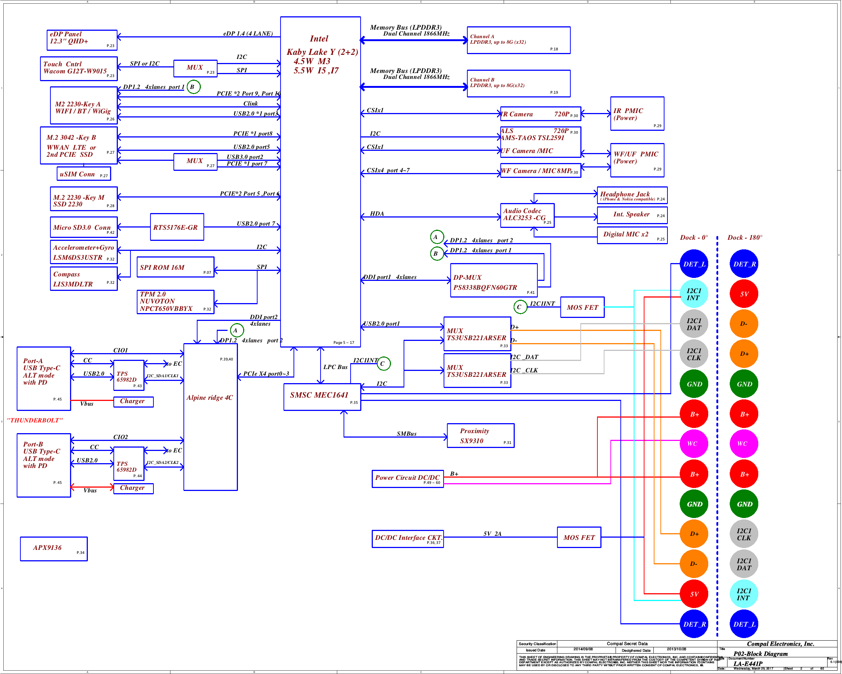Select the 'HDA' line label

(377, 213)
